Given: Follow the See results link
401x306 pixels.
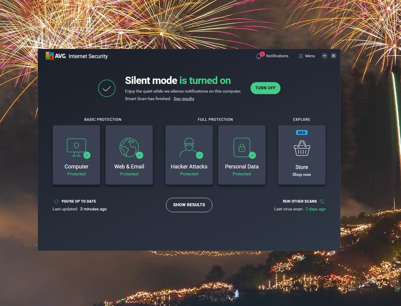Looking at the screenshot, I should tap(184, 99).
